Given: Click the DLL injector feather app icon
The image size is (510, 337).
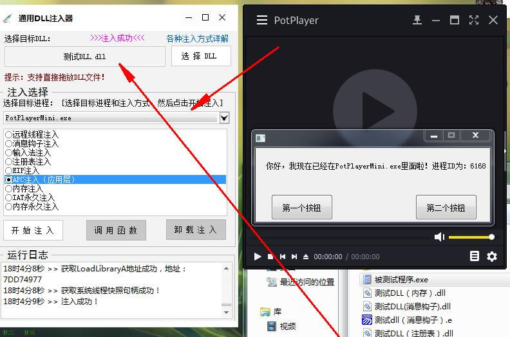Looking at the screenshot, I should (8, 18).
